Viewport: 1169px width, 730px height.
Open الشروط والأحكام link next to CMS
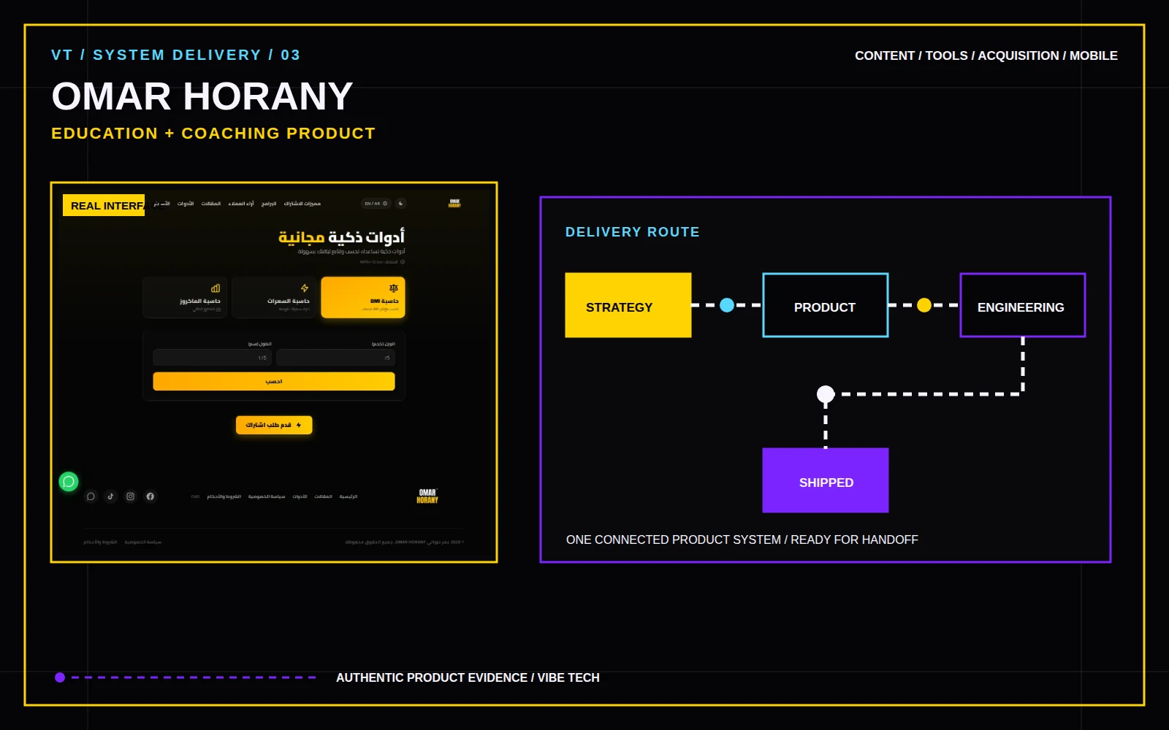(224, 496)
